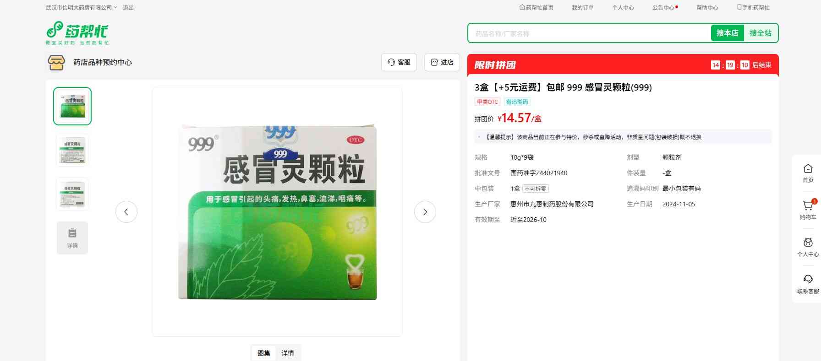
Task: Show previous product image with left arrow
Action: click(x=126, y=212)
